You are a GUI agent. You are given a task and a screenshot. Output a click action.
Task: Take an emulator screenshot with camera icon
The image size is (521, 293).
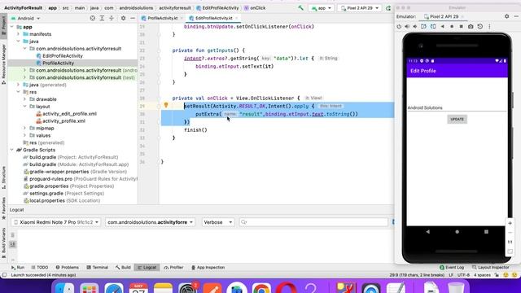pyautogui.click(x=471, y=26)
